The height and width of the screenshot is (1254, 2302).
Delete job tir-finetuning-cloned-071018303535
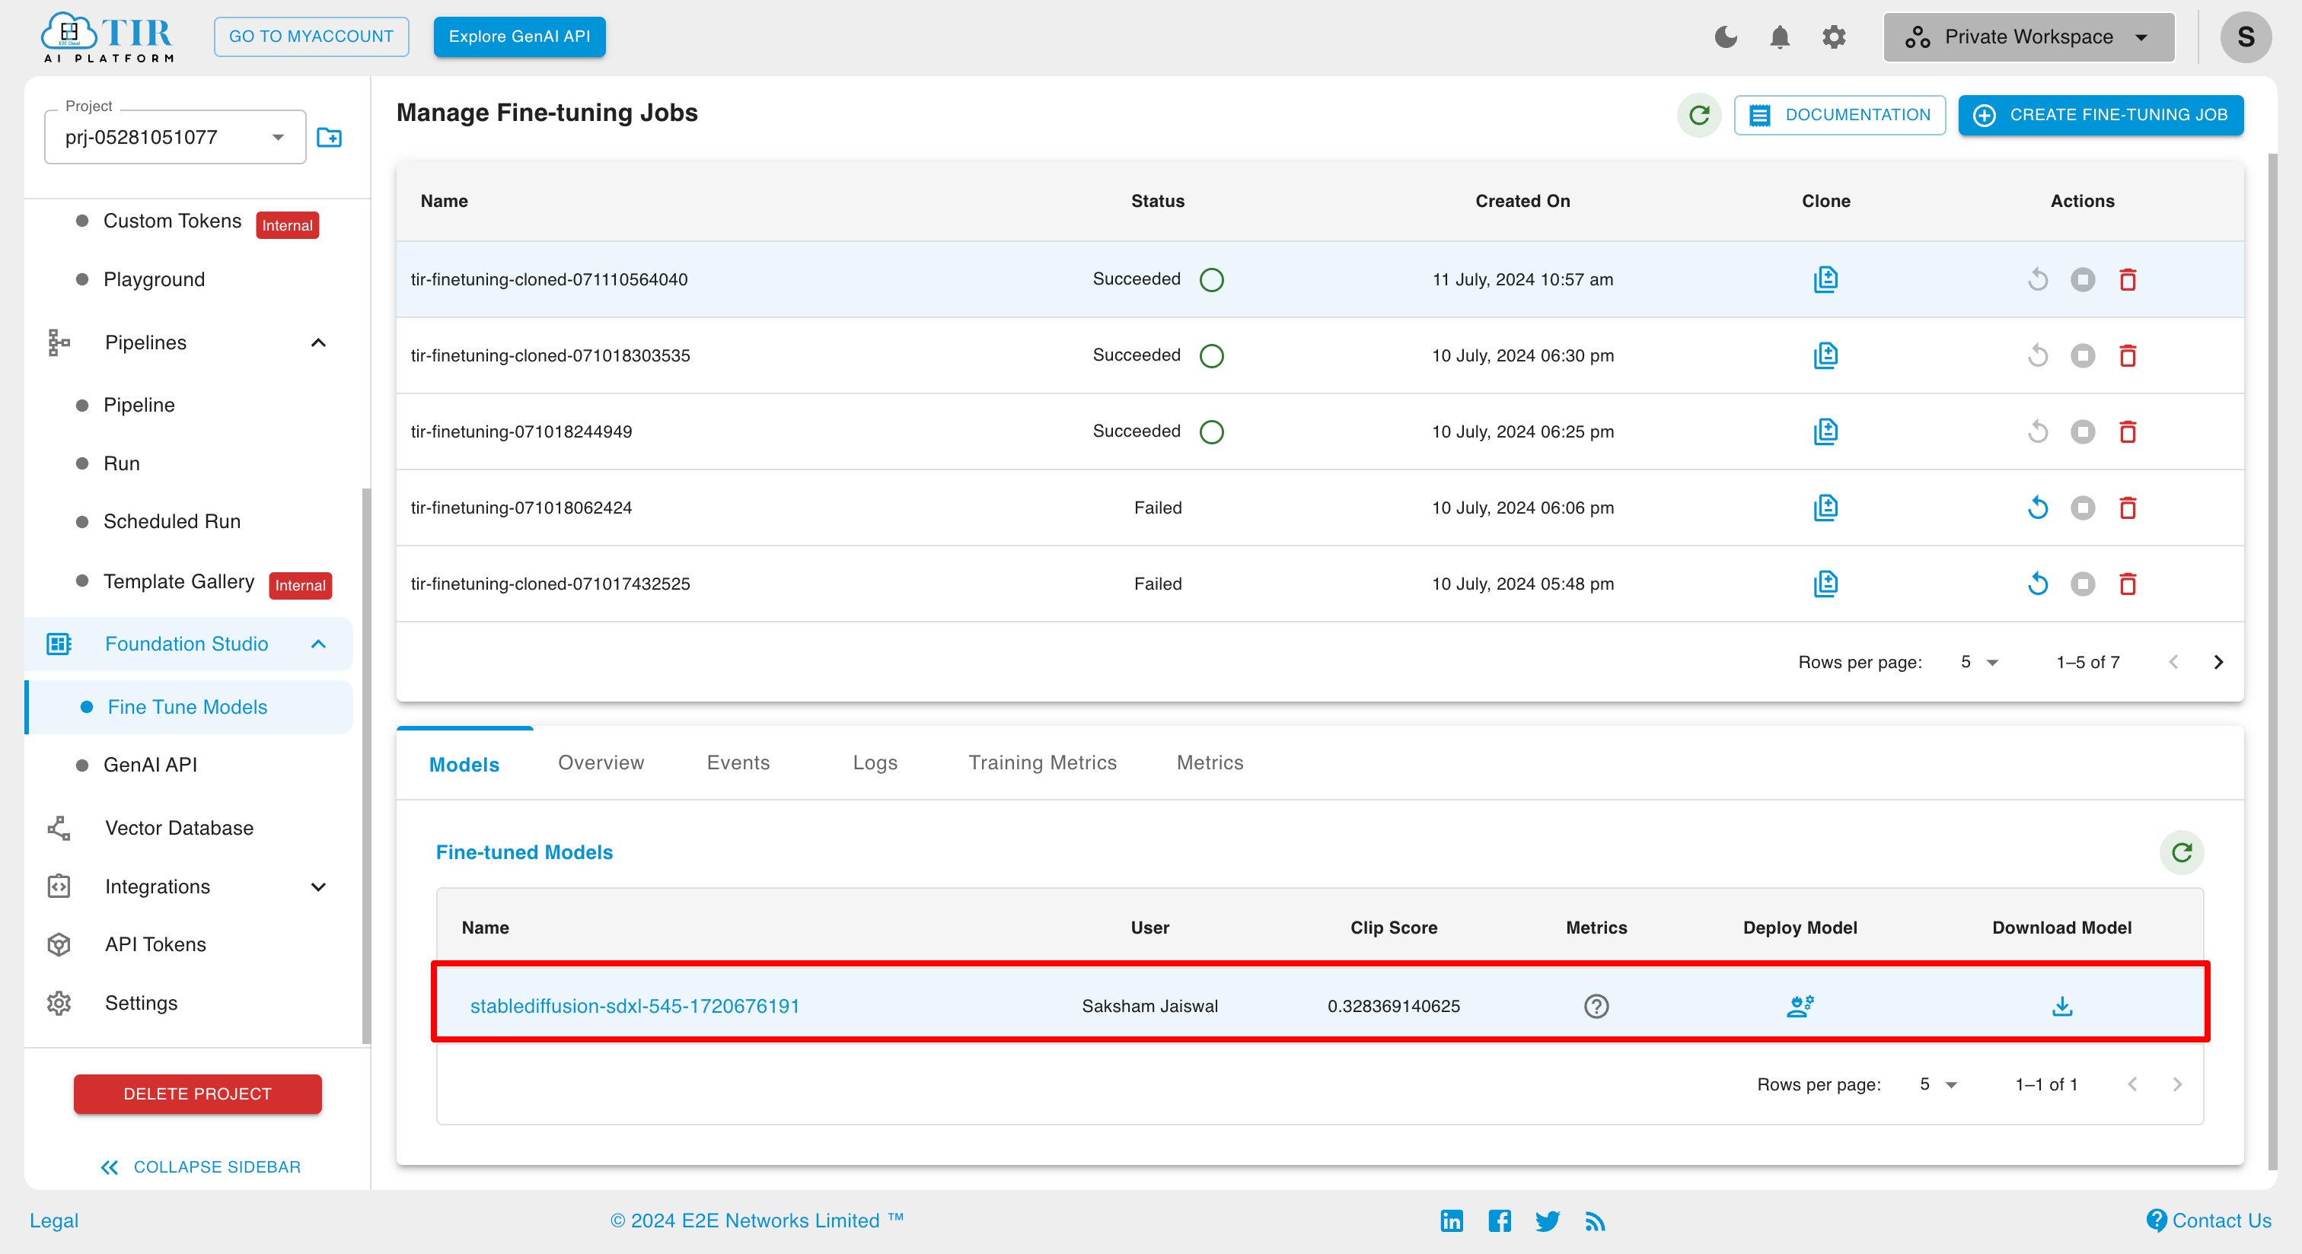2128,355
